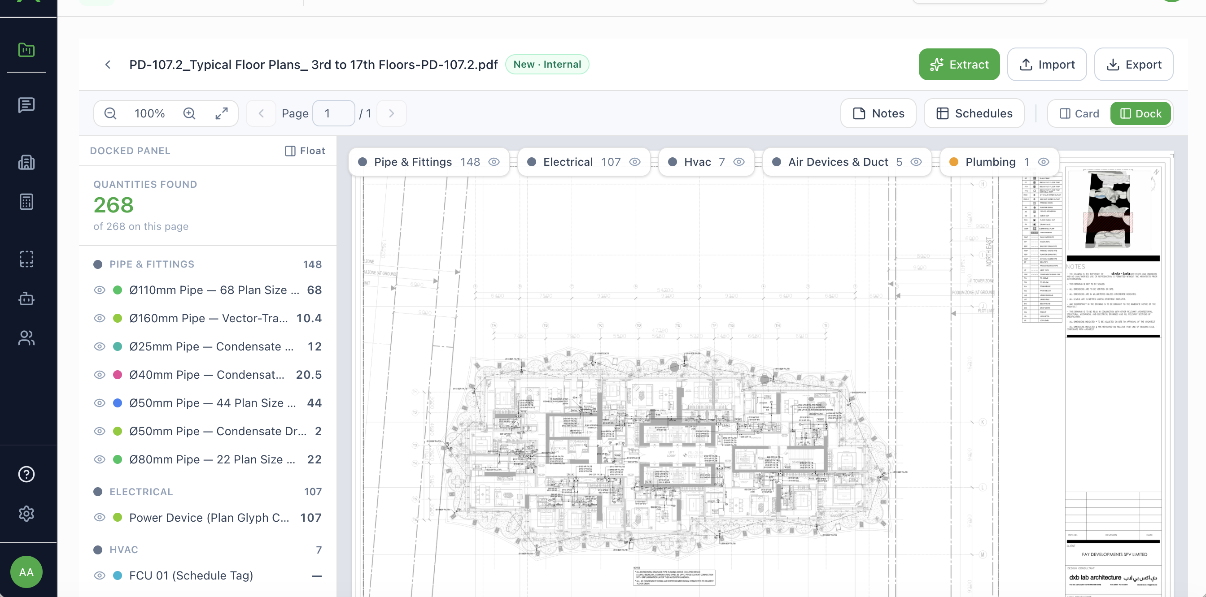Click the blue swatch of Ø50mm Pipe 44
This screenshot has height=597, width=1206.
click(118, 403)
